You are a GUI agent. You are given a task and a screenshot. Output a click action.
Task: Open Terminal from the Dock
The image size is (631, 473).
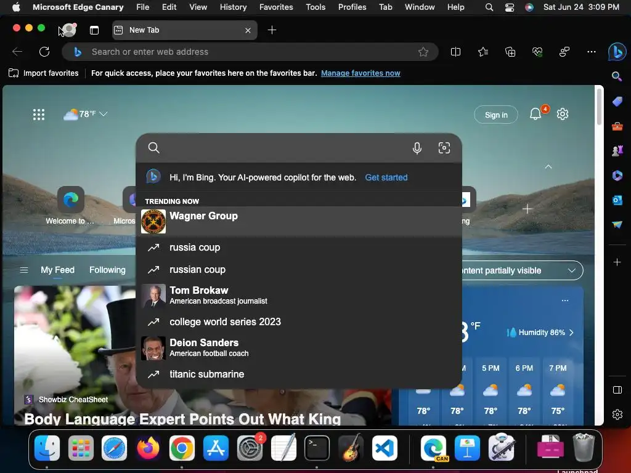pos(317,448)
